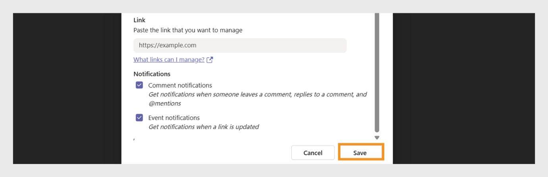Click the https://example.com link input field
Viewport: 548px width, 177px height.
click(x=240, y=46)
